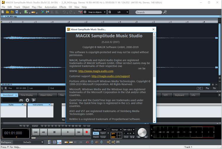Click the play transport button
The height and width of the screenshot is (149, 222).
click(68, 132)
